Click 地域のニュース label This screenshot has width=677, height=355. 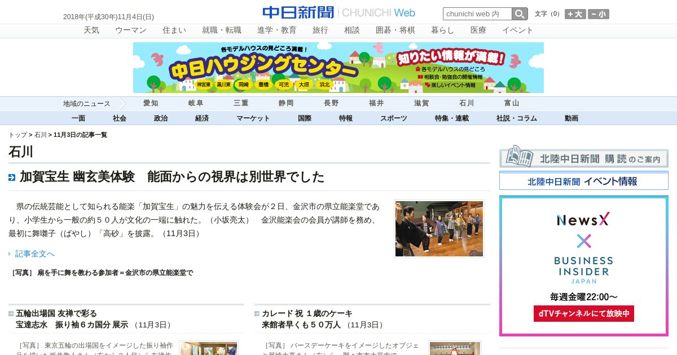coord(86,104)
